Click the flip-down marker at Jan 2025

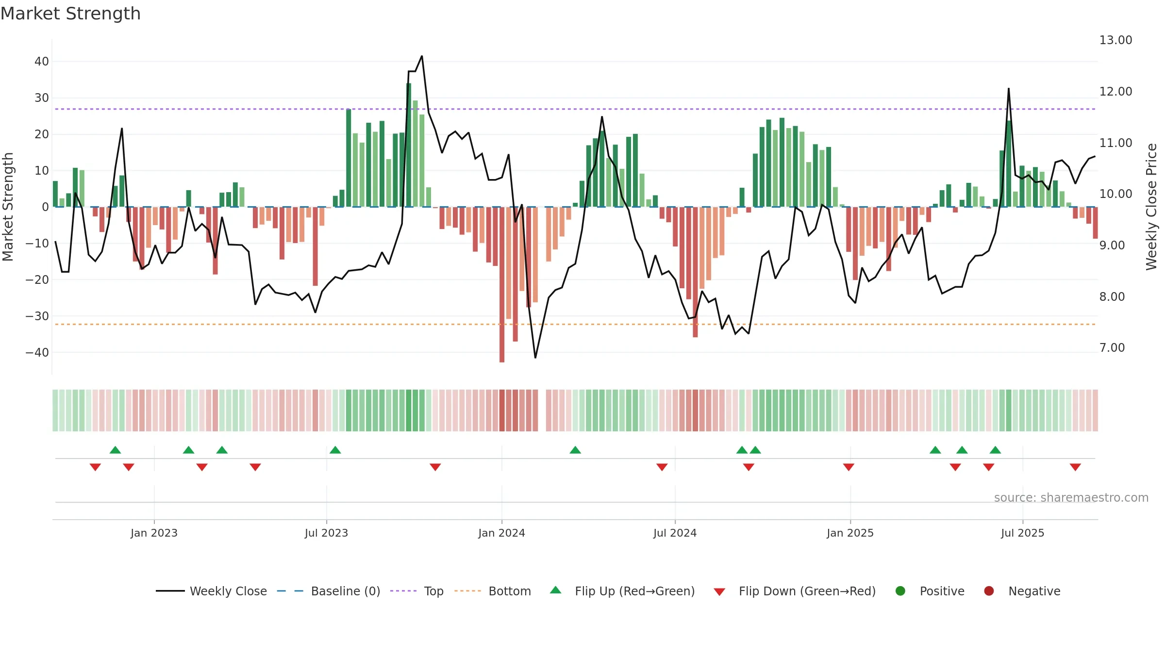pyautogui.click(x=849, y=467)
